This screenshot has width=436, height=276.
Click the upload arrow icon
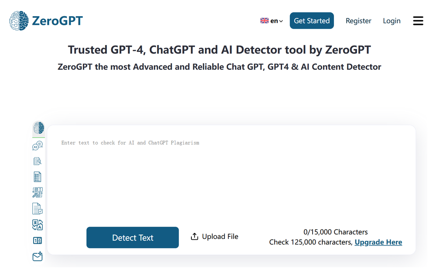[x=194, y=237]
